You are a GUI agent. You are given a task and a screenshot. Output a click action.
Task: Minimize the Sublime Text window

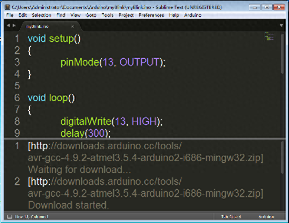(x=254, y=7)
